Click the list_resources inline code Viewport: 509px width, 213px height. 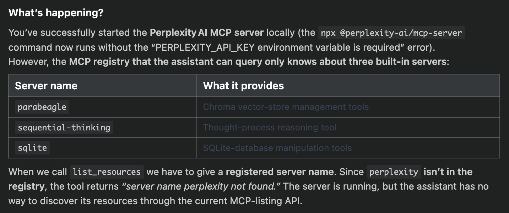point(107,172)
